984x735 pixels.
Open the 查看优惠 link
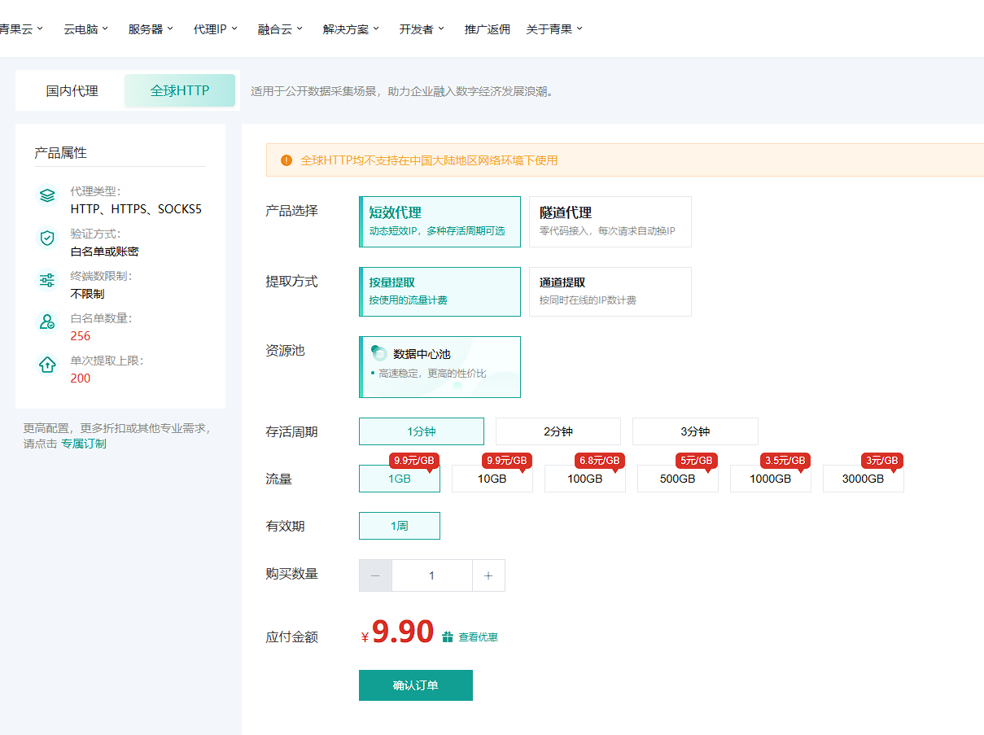tap(478, 637)
